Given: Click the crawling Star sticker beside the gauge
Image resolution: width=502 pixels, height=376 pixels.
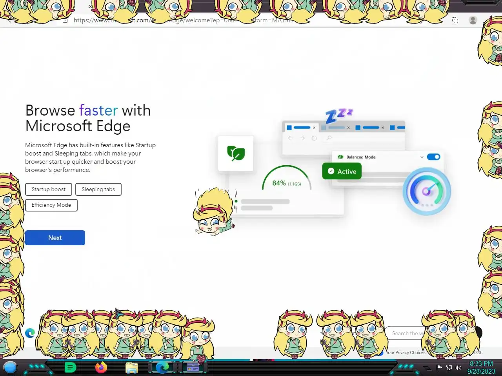Looking at the screenshot, I should tap(215, 211).
